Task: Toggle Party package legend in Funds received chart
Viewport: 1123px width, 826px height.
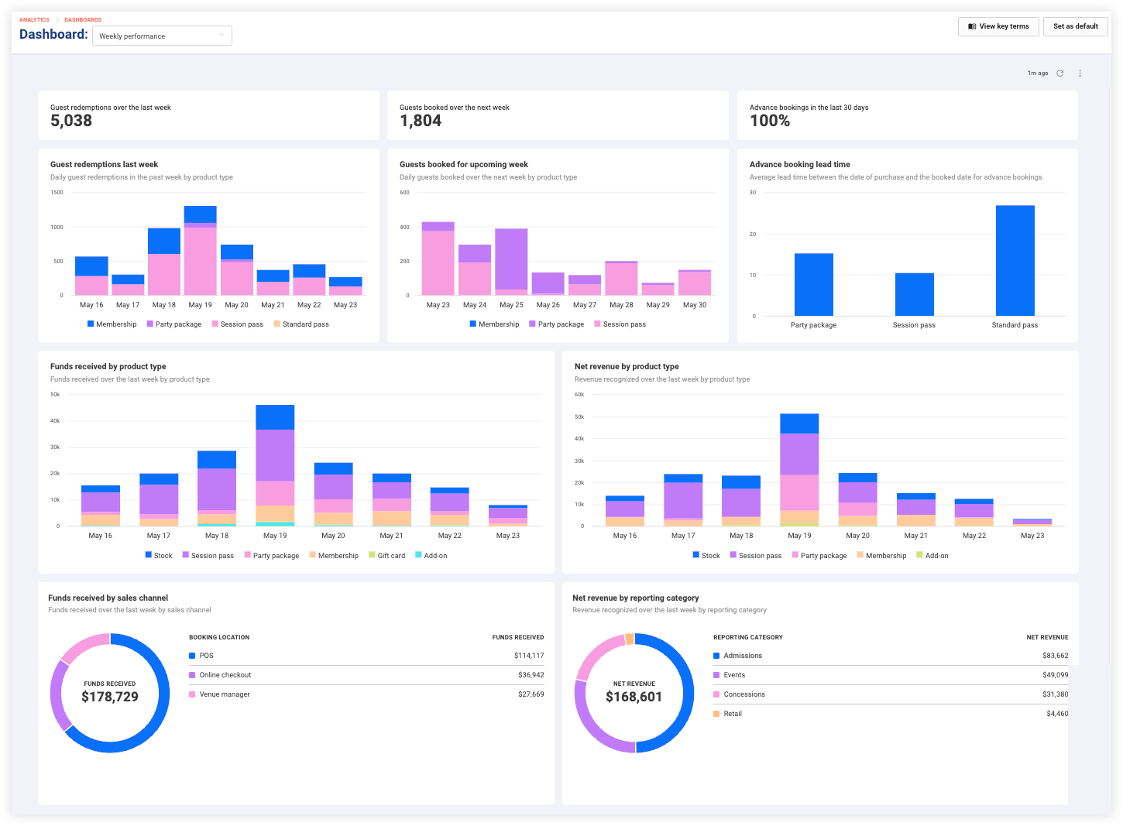Action: click(x=272, y=556)
